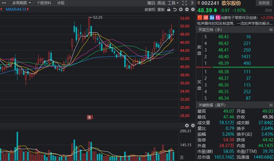This screenshot has height=161, width=274.
Task: Click sell volume 1431 in order book
Action: (x=246, y=57)
